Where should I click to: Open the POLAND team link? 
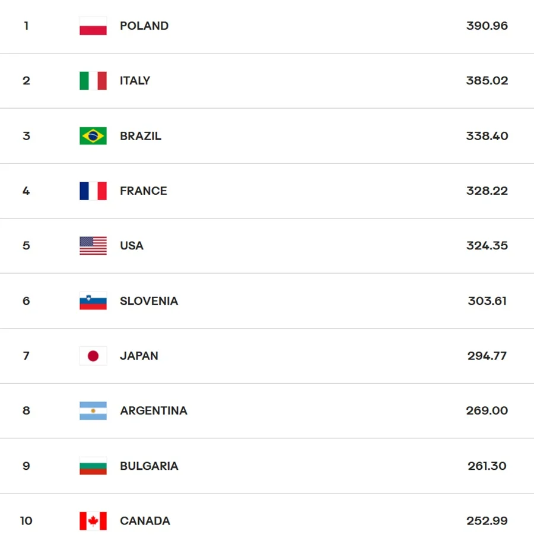(144, 26)
